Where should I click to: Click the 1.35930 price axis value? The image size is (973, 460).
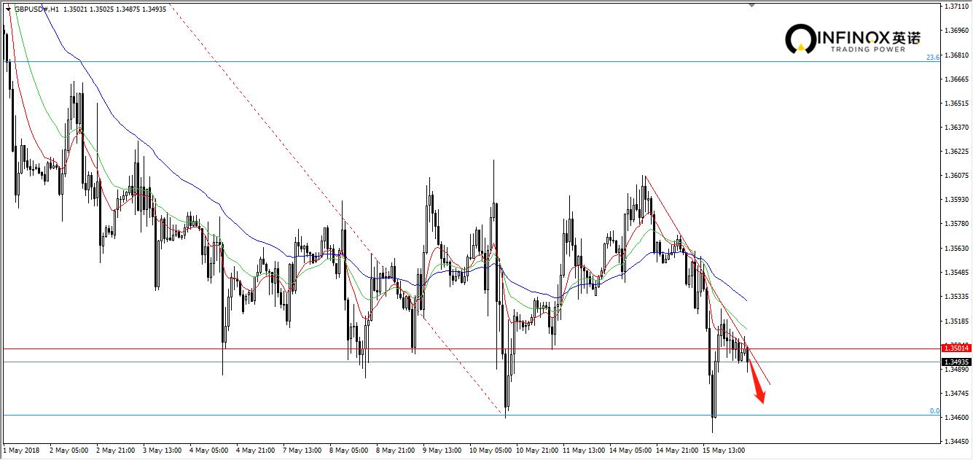[956, 200]
